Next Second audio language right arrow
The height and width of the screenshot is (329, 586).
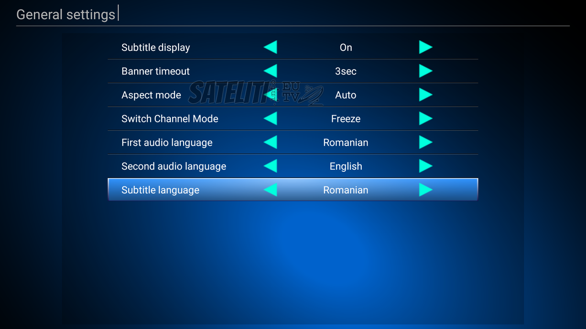tap(426, 166)
